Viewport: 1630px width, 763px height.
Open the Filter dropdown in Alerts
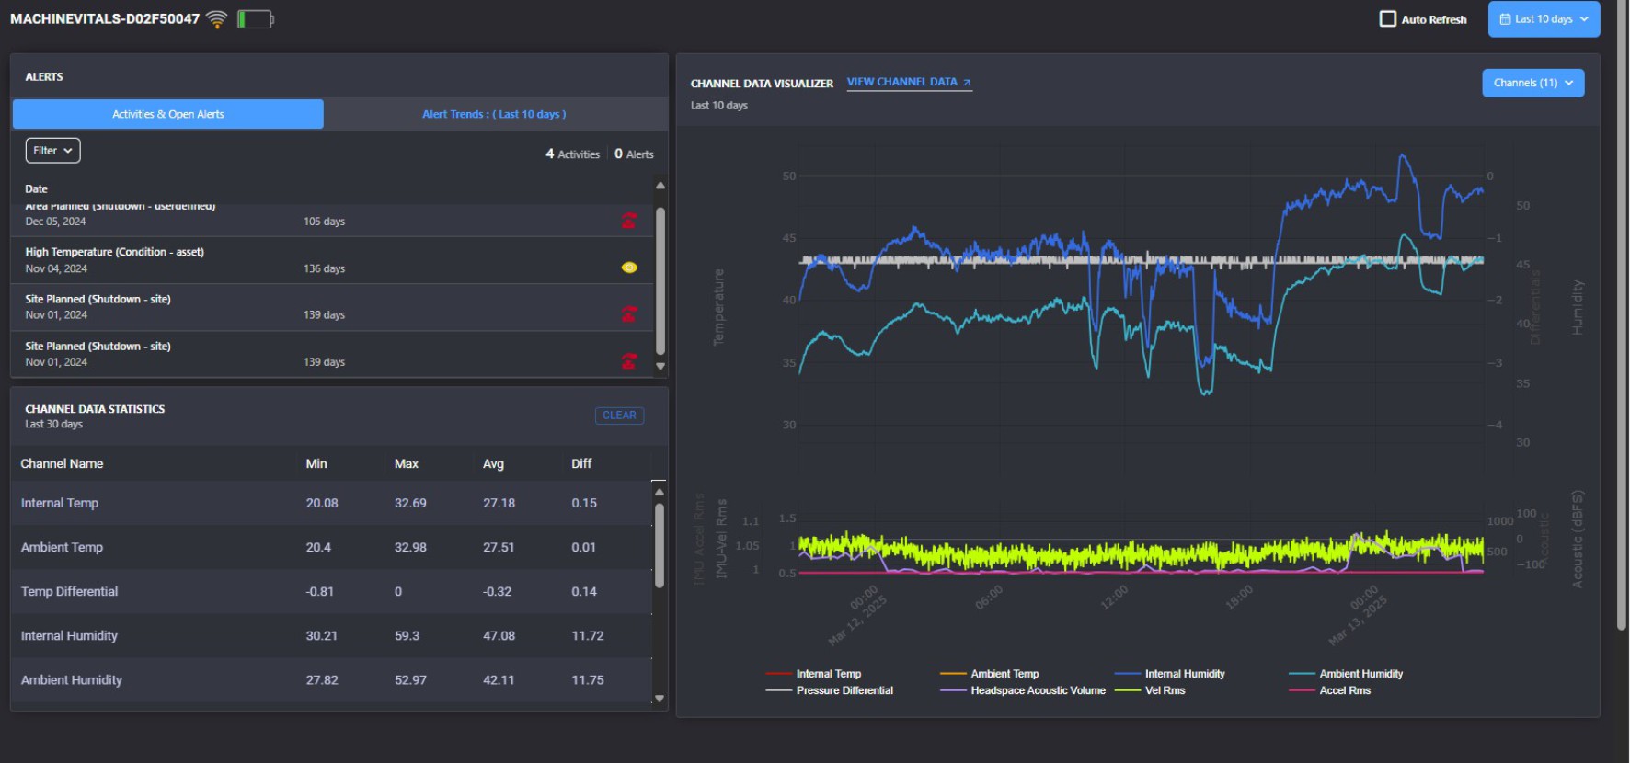point(52,151)
